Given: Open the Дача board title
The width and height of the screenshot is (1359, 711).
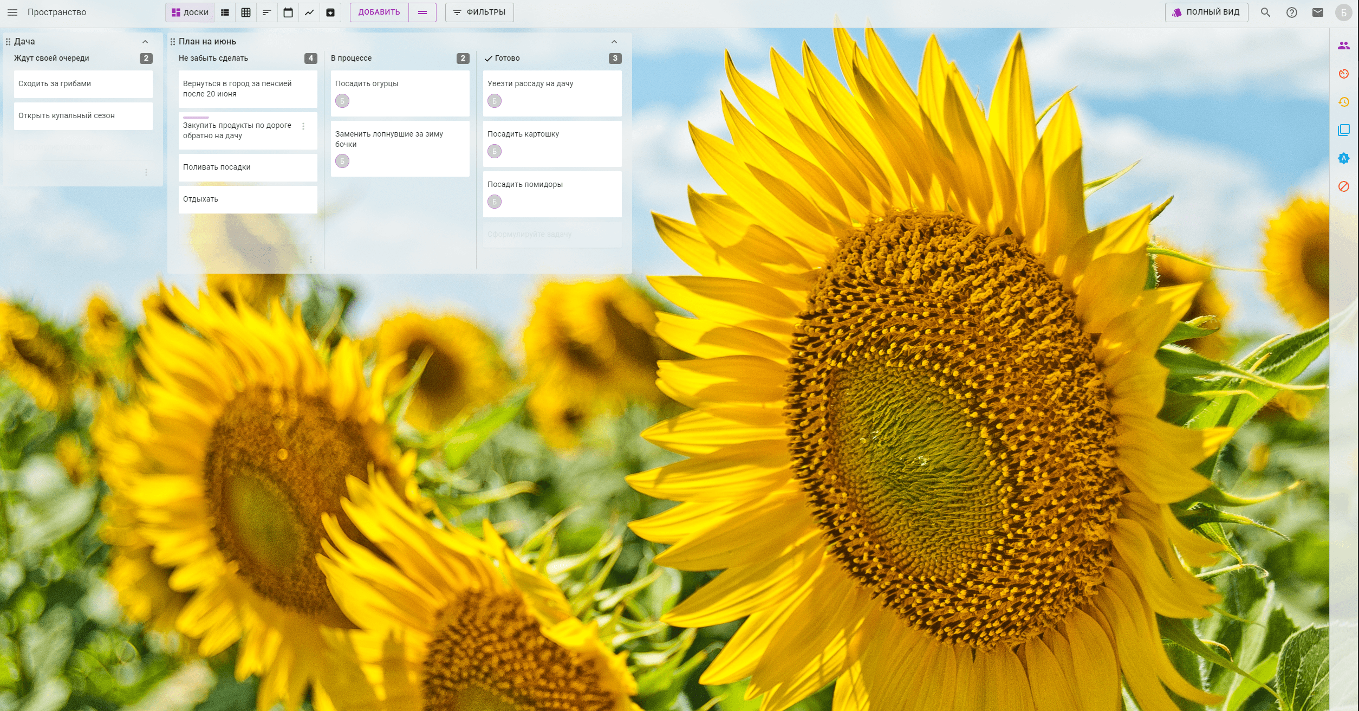Looking at the screenshot, I should tap(24, 42).
